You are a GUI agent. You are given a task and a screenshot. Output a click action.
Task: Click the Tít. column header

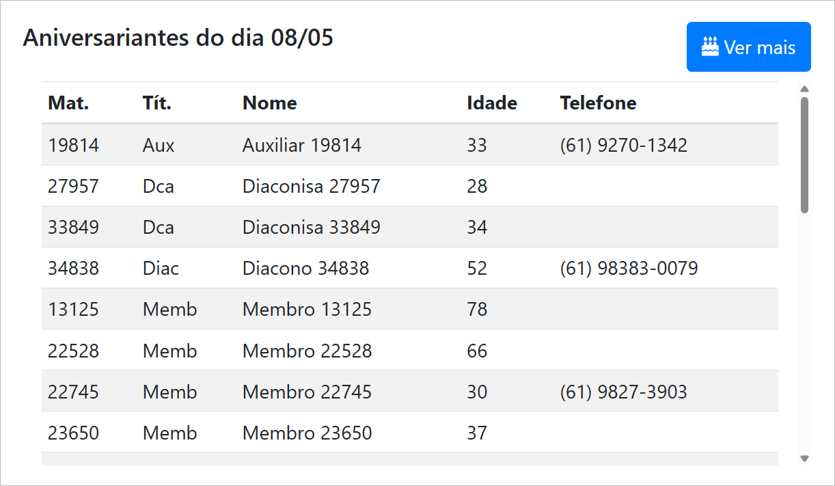(x=157, y=103)
